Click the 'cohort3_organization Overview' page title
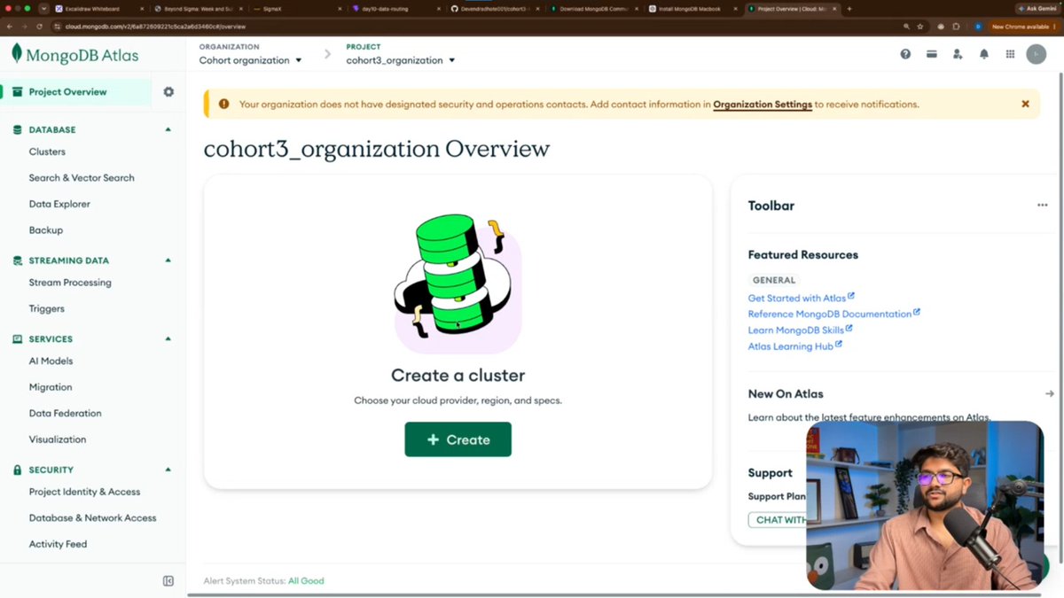This screenshot has height=598, width=1064. (377, 149)
